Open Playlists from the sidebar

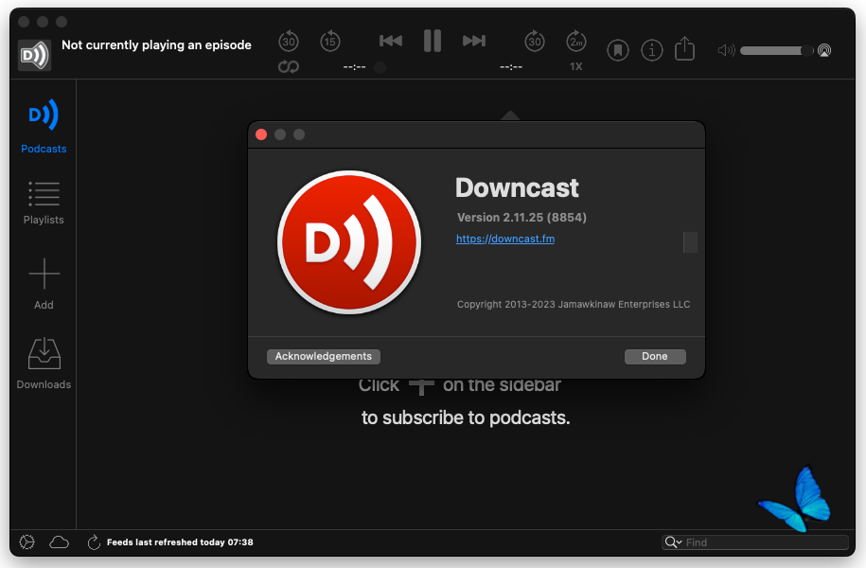tap(44, 202)
